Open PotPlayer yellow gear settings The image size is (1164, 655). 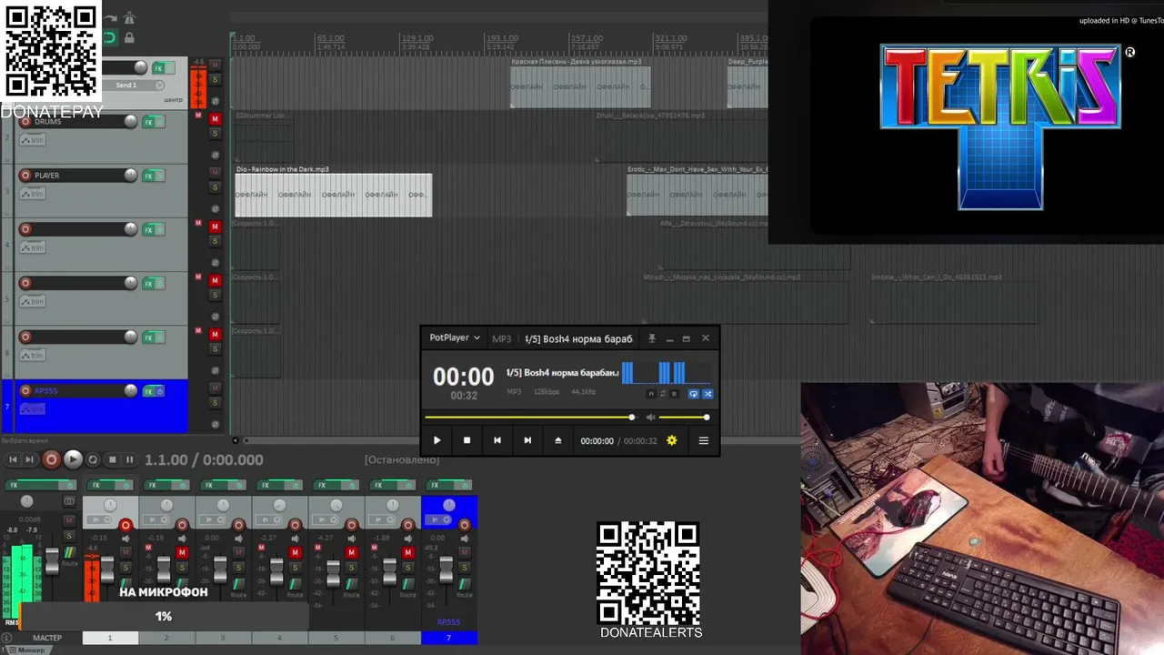672,440
